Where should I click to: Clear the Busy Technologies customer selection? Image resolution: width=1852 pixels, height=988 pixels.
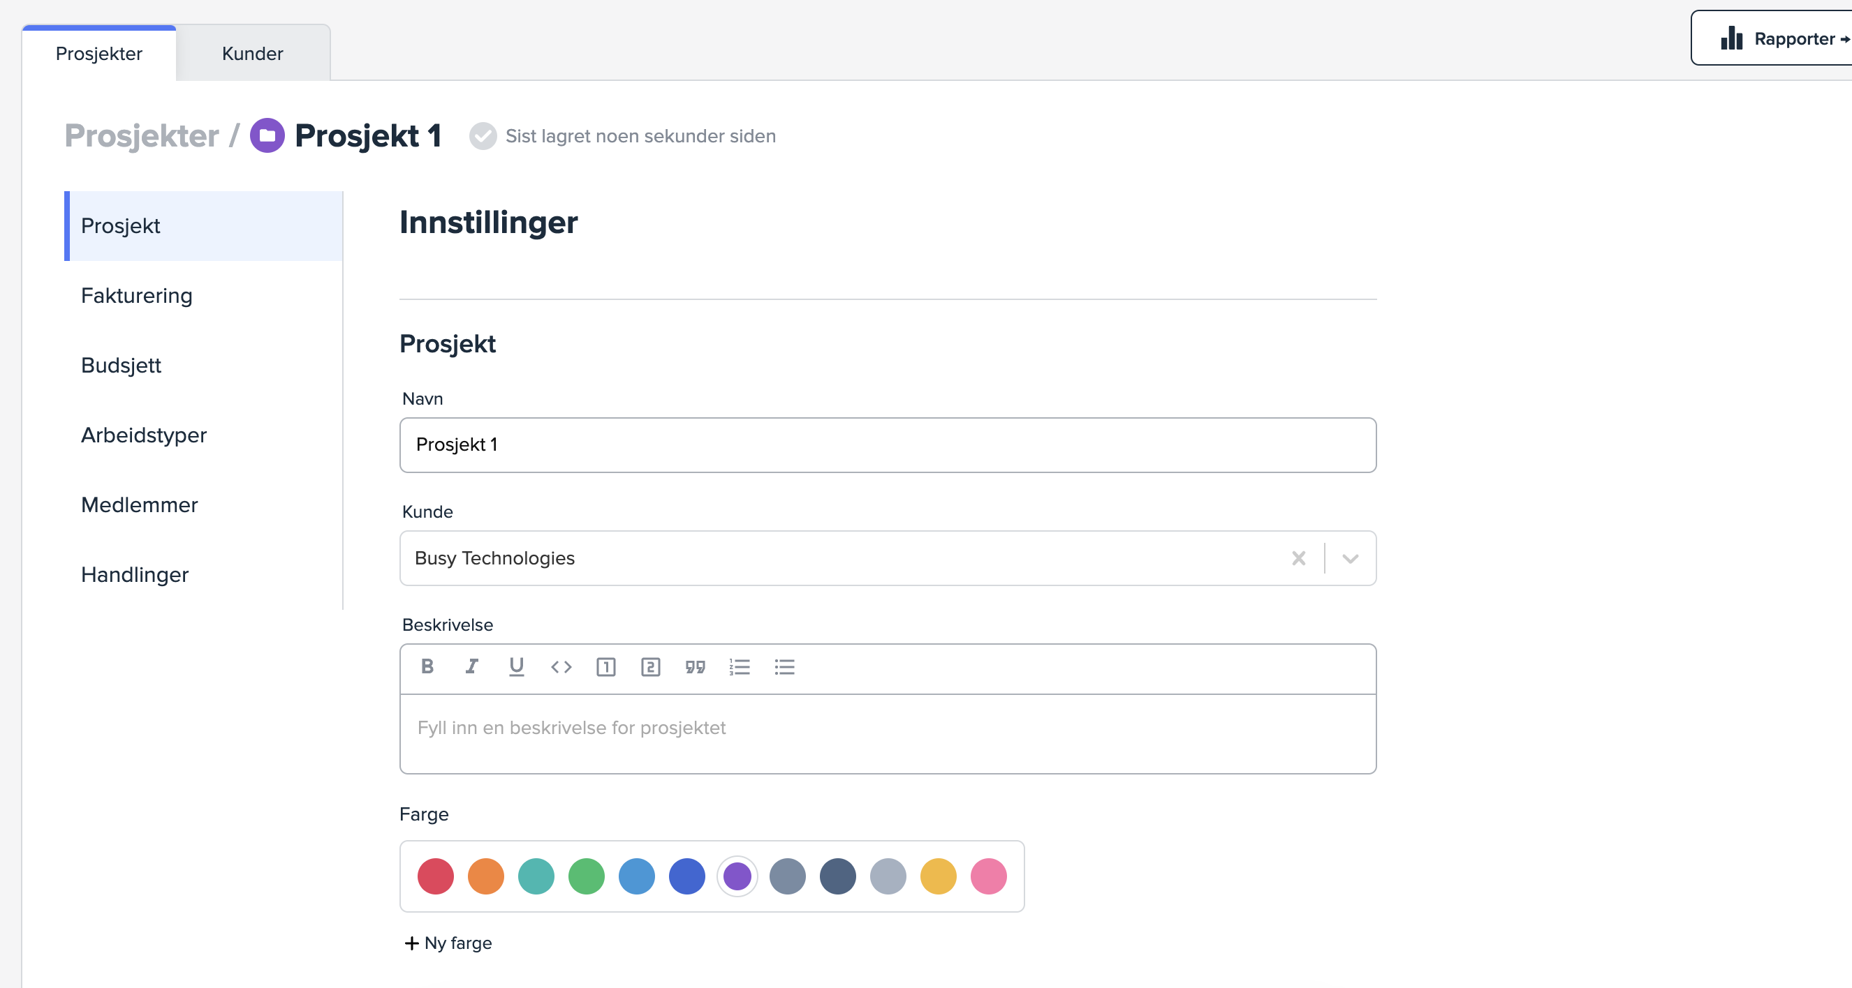1298,558
